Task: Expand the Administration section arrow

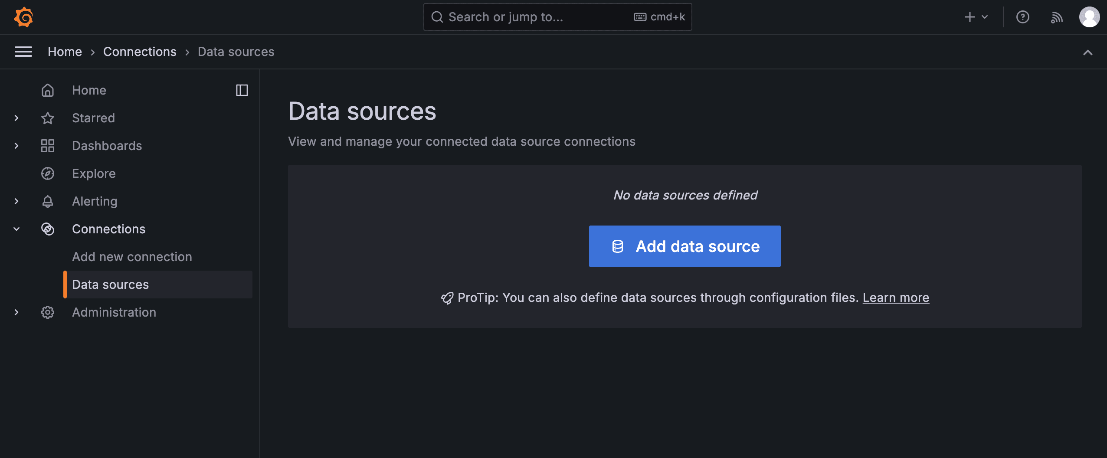Action: click(x=16, y=312)
